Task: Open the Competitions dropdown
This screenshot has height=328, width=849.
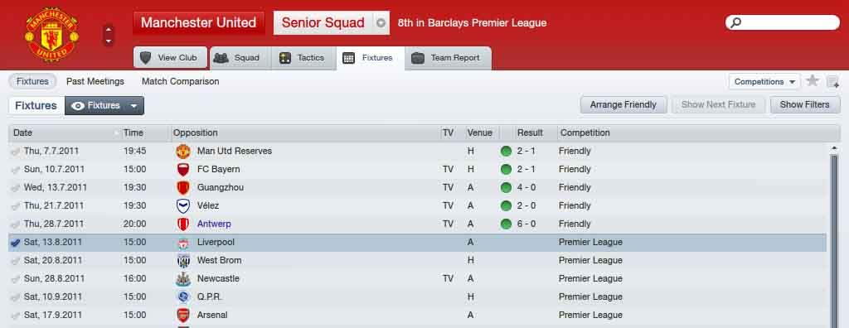Action: (x=764, y=82)
